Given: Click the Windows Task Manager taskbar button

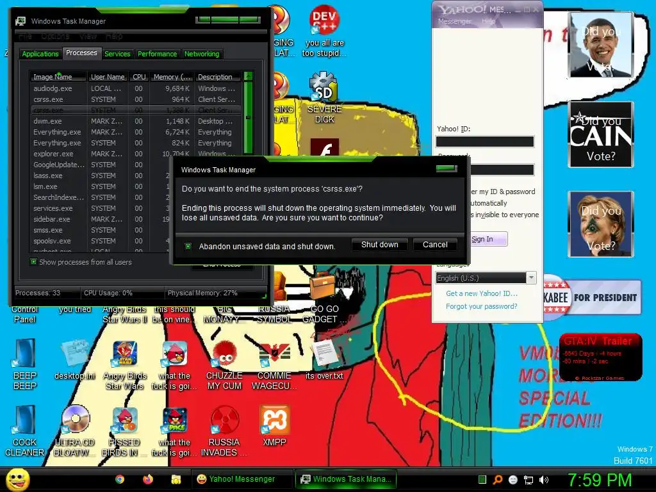Looking at the screenshot, I should (345, 479).
